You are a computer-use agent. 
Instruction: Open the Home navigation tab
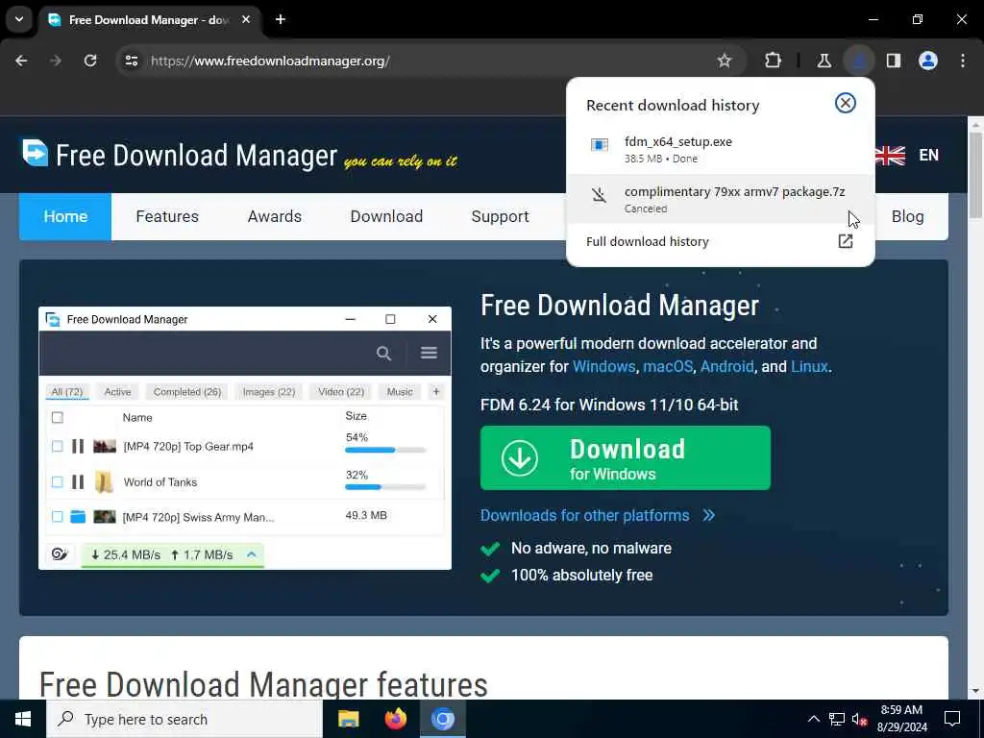click(65, 216)
